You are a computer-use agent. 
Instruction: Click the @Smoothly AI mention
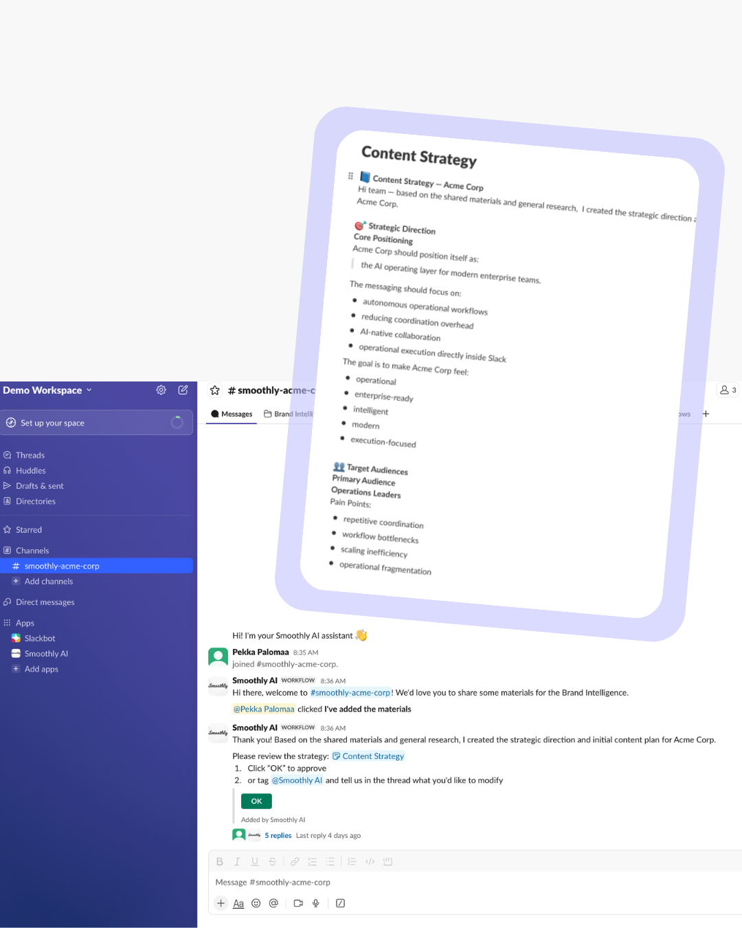pos(297,780)
